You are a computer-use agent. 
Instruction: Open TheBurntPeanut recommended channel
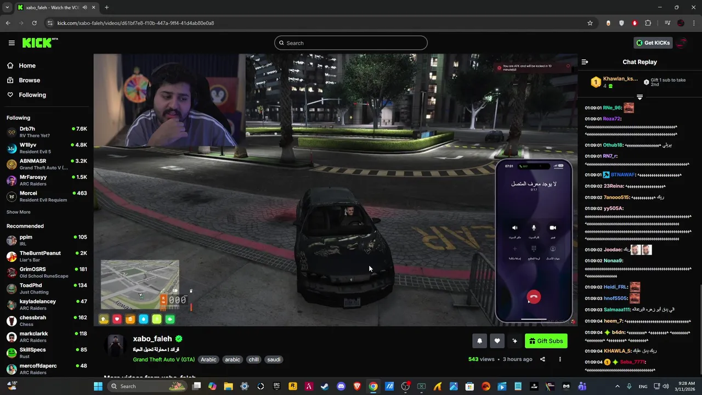[x=47, y=256]
